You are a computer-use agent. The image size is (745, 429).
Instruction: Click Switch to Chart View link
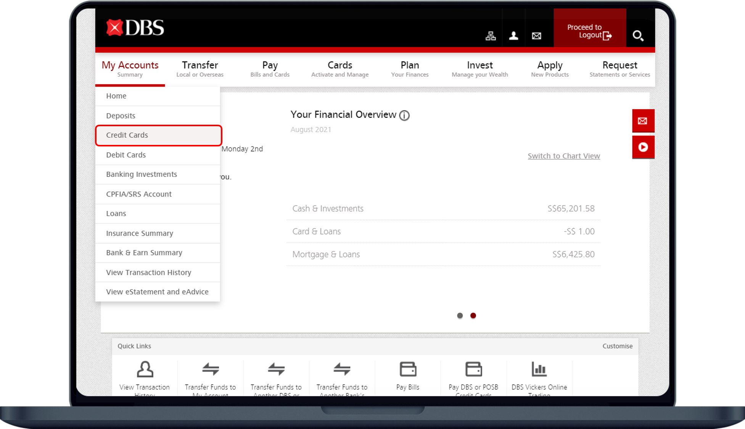click(x=564, y=156)
